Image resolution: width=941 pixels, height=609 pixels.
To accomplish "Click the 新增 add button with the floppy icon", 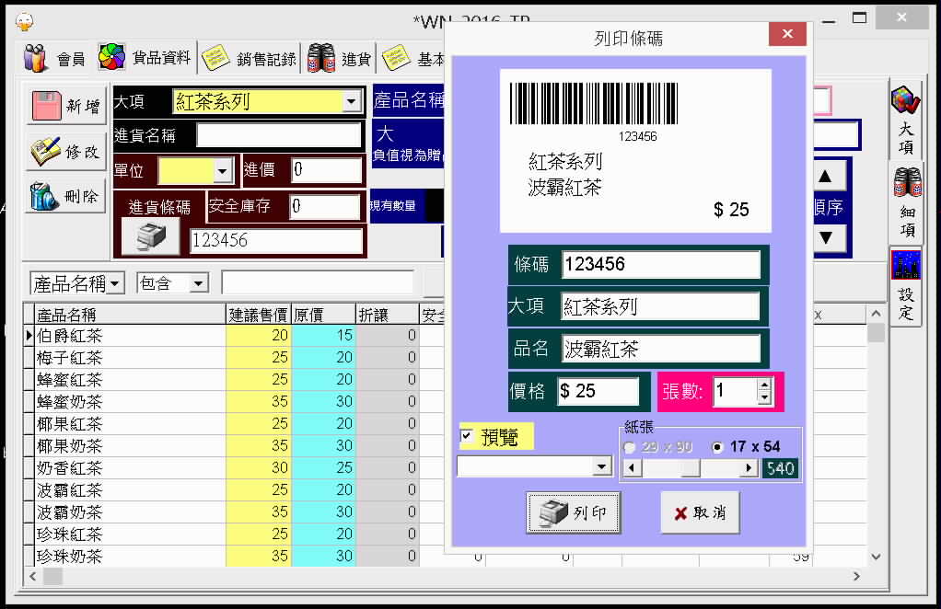I will pos(66,106).
